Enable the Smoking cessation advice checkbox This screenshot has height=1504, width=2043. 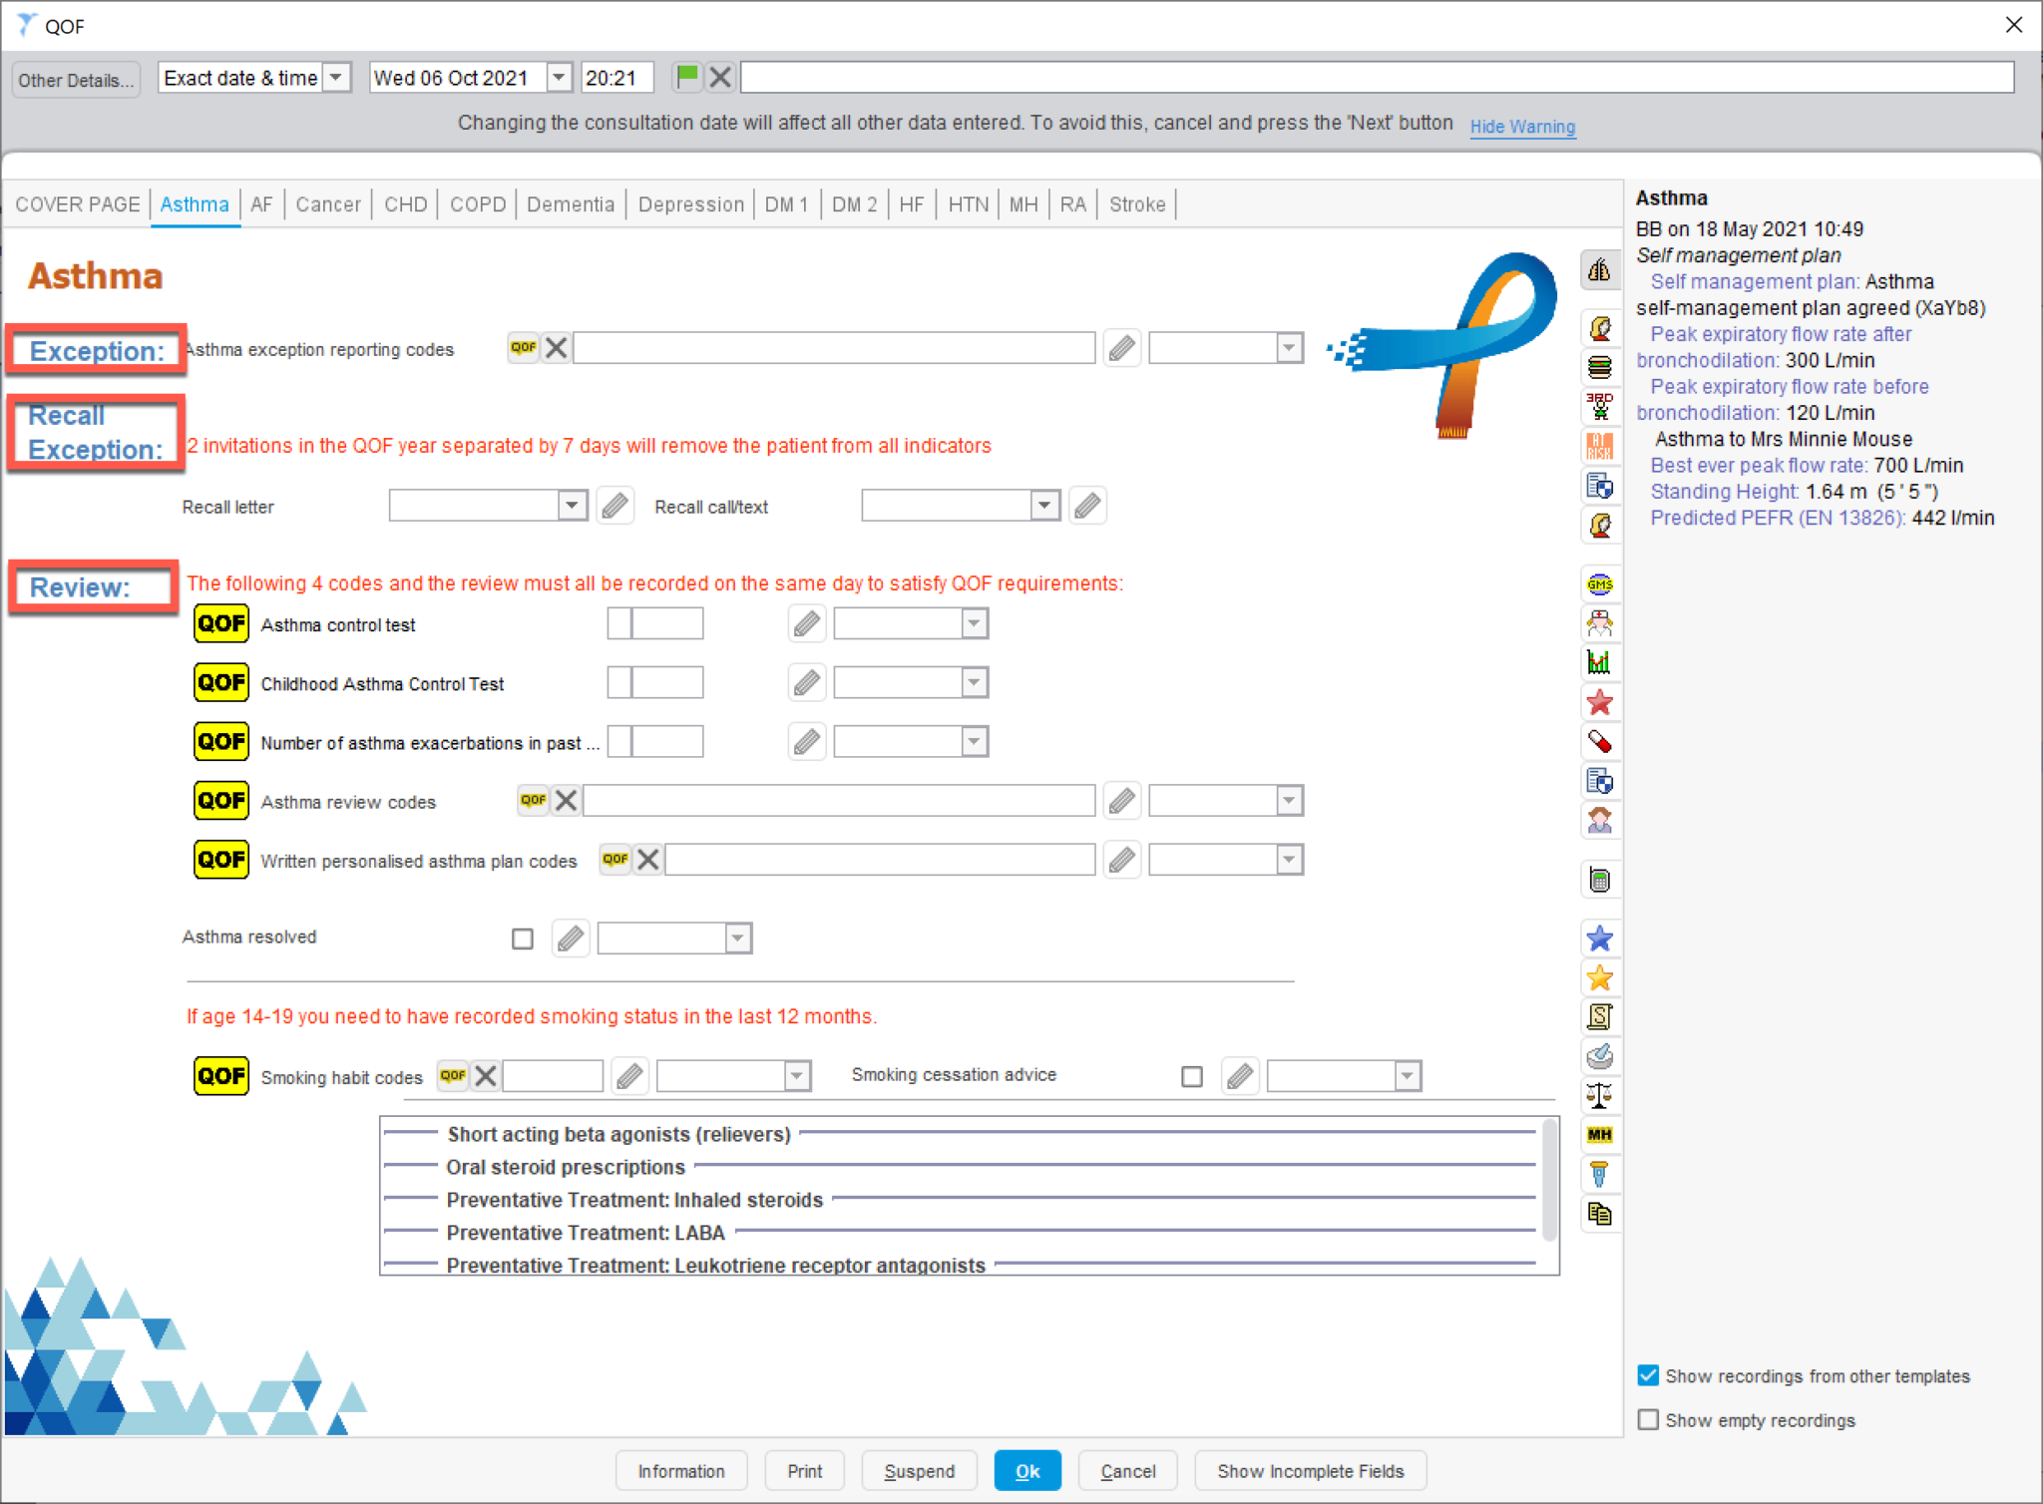click(1192, 1076)
